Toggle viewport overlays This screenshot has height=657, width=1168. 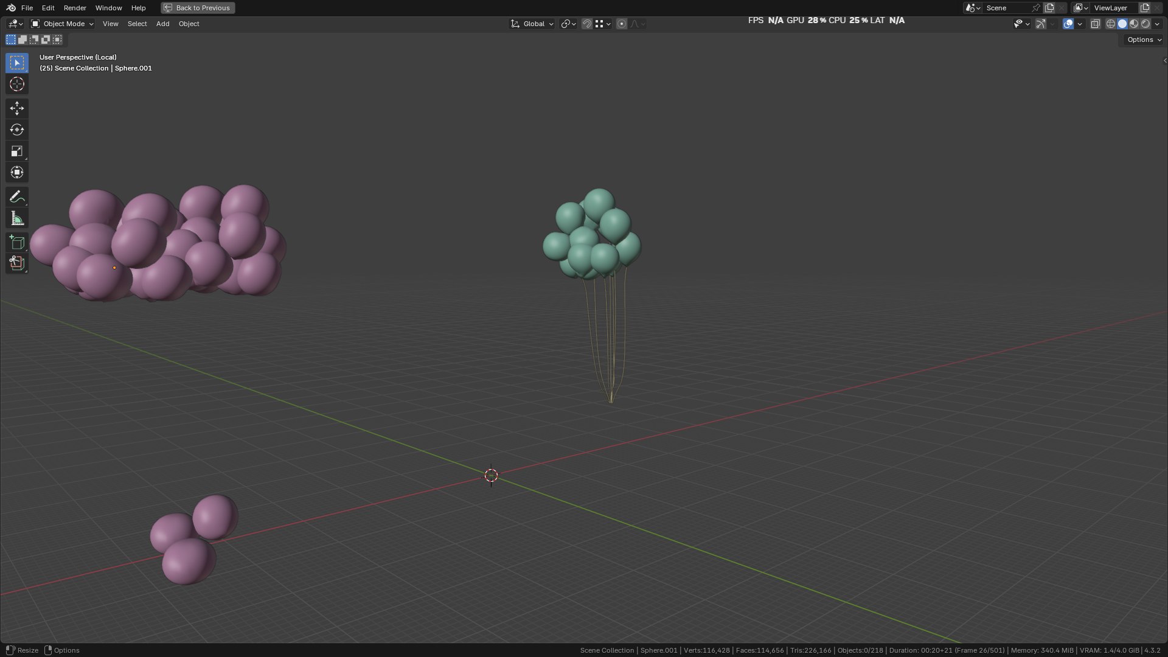[1068, 24]
